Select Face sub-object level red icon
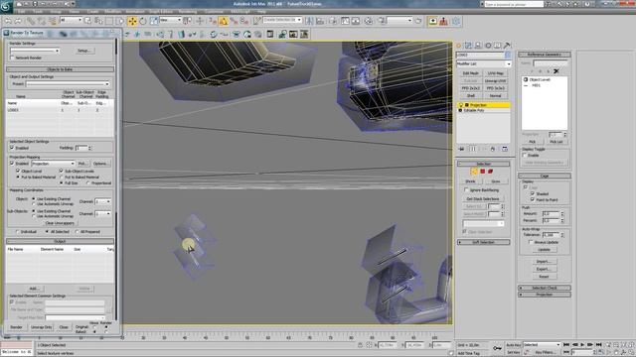The width and height of the screenshot is (636, 357). pos(482,172)
